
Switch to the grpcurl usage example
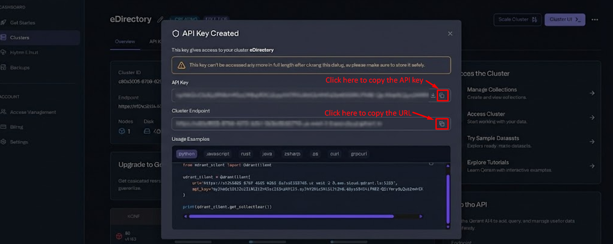click(359, 154)
